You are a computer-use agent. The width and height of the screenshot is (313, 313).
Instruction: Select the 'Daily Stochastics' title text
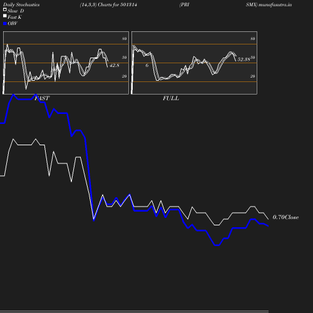pos(21,5)
